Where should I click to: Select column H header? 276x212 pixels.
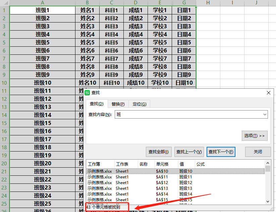click(208, 3)
